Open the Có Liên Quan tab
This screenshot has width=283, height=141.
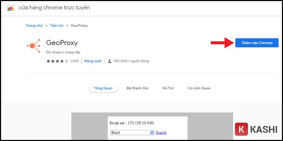click(x=199, y=88)
